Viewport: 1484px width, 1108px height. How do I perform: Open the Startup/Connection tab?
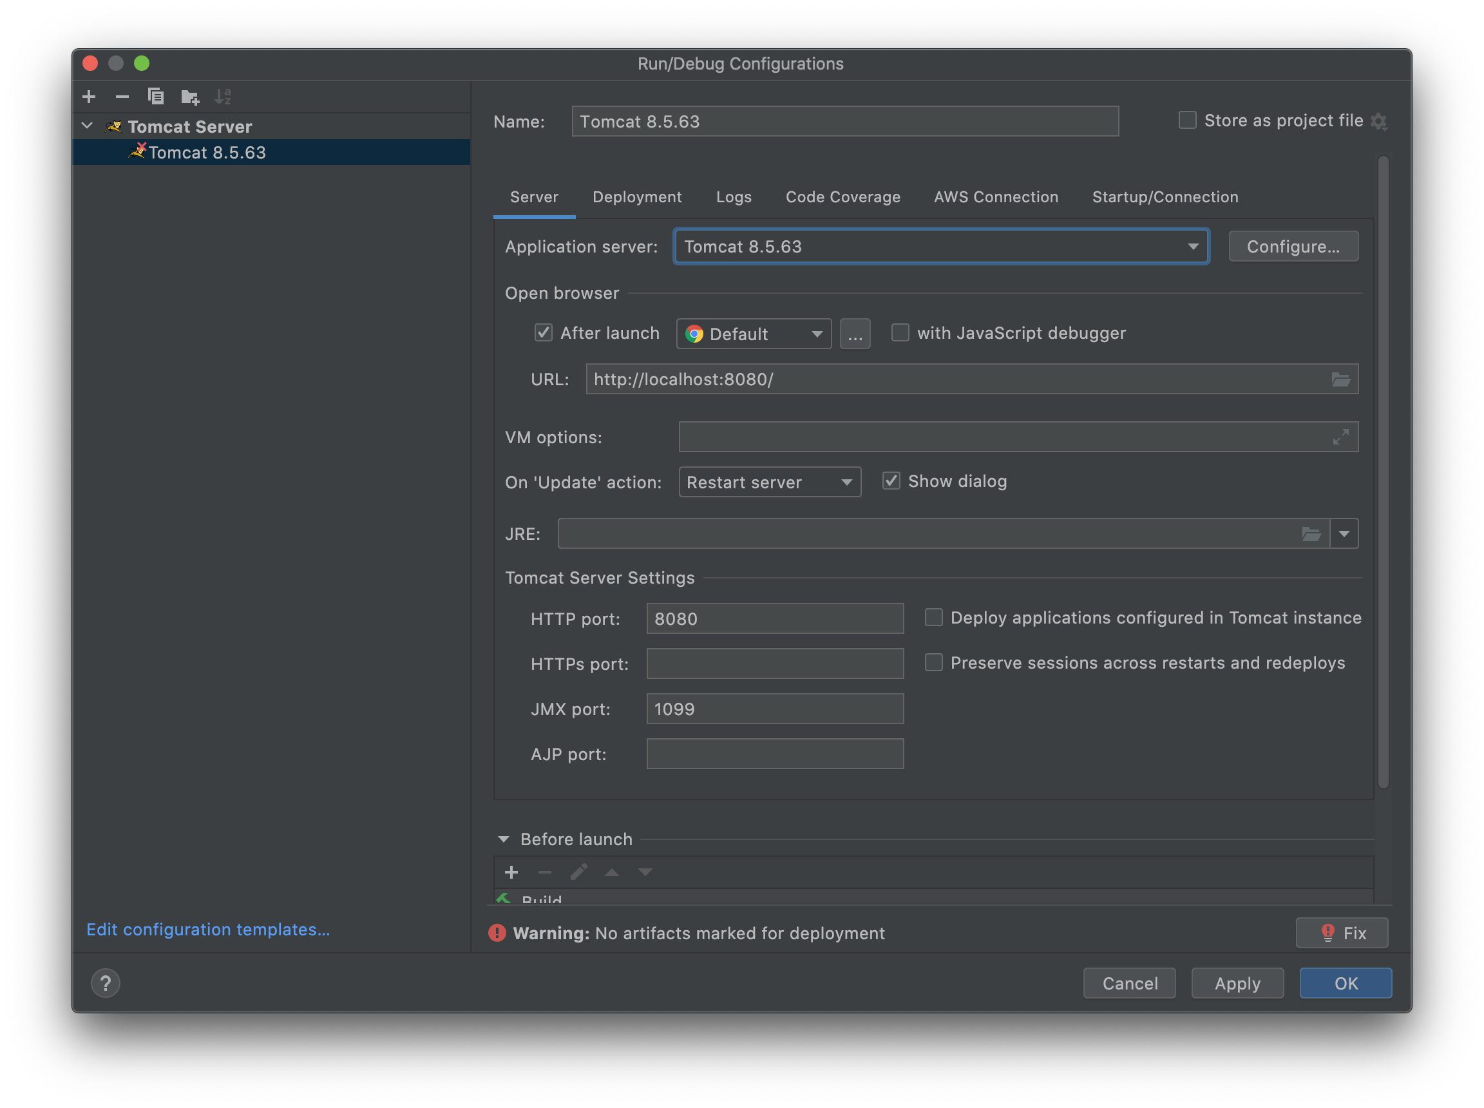click(x=1164, y=197)
